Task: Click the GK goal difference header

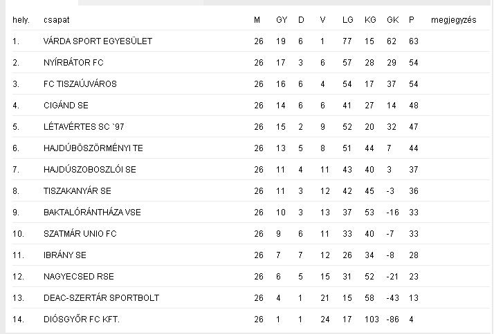Action: tap(393, 20)
